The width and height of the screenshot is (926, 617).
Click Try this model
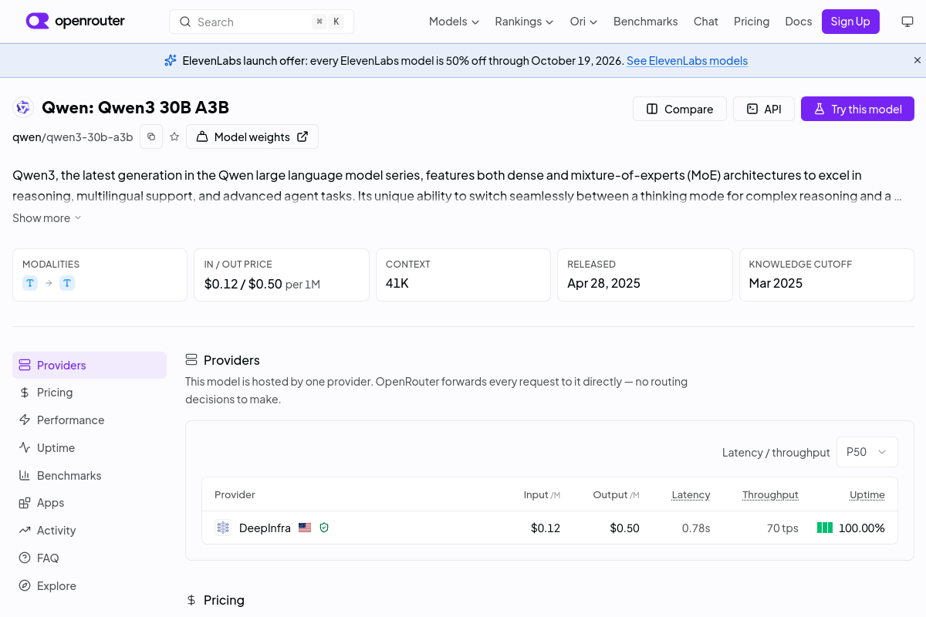[857, 109]
